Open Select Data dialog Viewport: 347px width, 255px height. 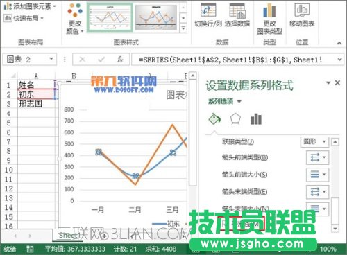237,15
